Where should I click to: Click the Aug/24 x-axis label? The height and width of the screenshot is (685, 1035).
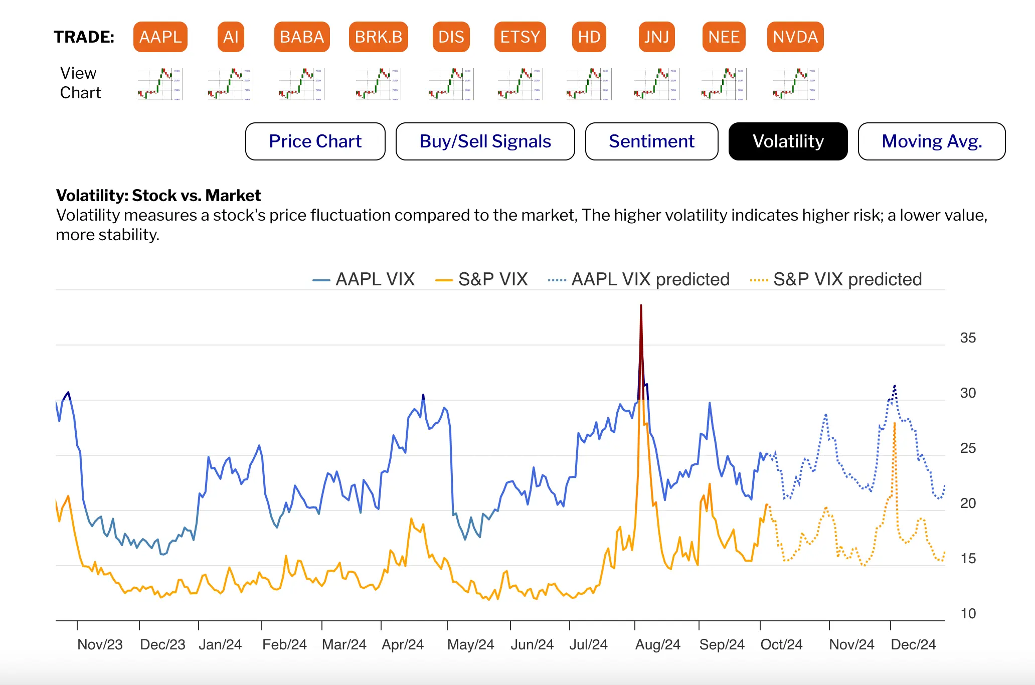(x=658, y=644)
